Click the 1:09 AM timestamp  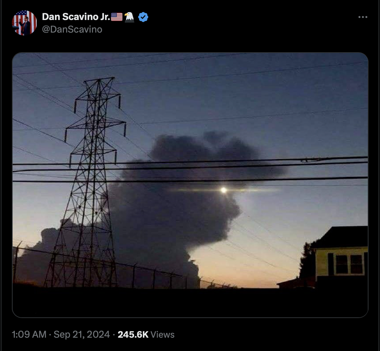tap(29, 335)
